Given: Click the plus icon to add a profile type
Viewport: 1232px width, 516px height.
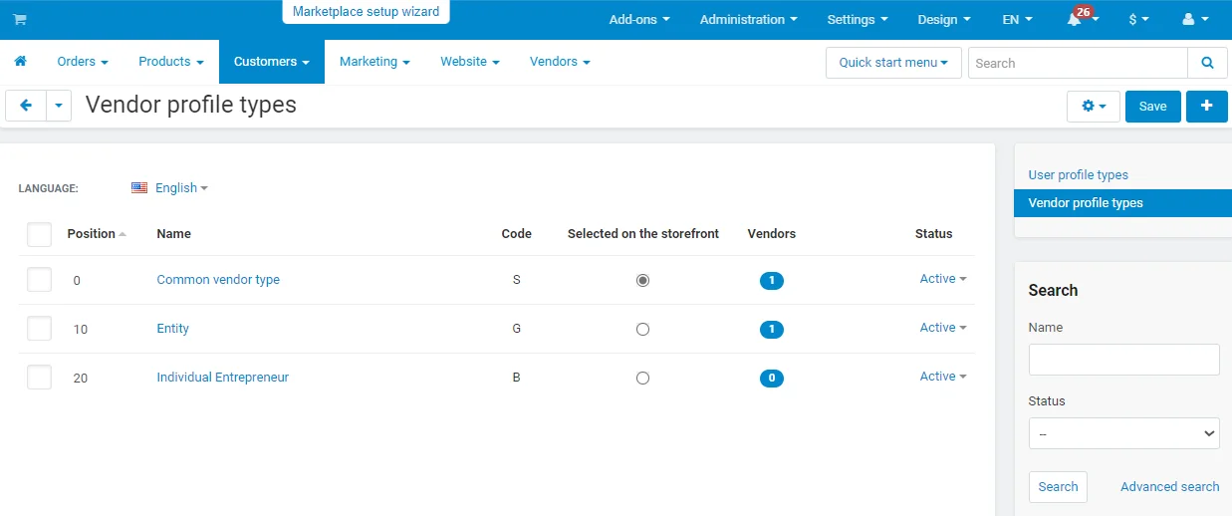Looking at the screenshot, I should (x=1206, y=107).
